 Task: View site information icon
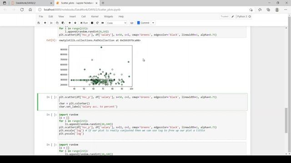tap(40, 10)
